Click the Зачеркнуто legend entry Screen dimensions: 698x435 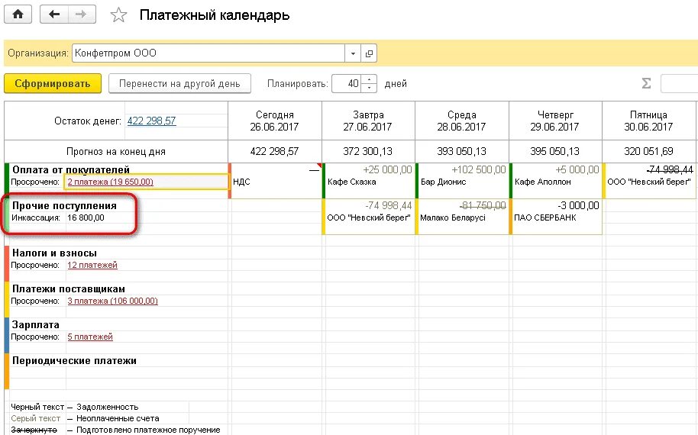[x=34, y=430]
